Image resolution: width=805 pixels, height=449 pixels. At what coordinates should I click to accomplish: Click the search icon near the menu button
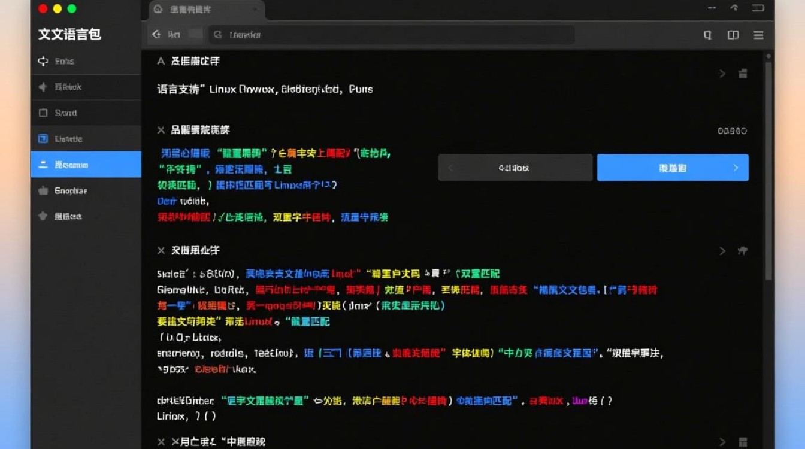pos(707,35)
